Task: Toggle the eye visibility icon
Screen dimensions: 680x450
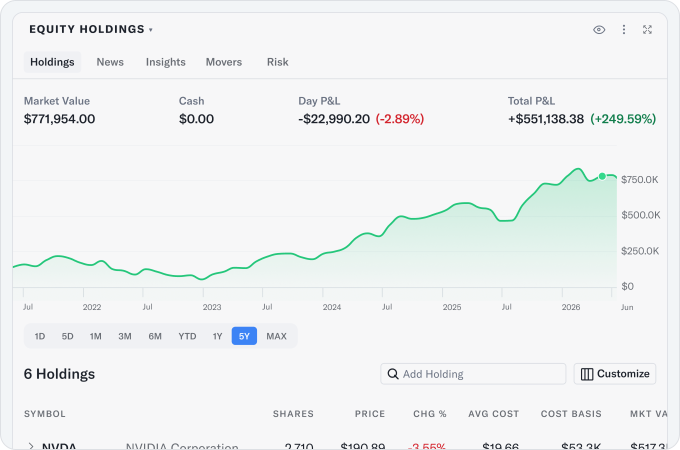Action: tap(599, 29)
